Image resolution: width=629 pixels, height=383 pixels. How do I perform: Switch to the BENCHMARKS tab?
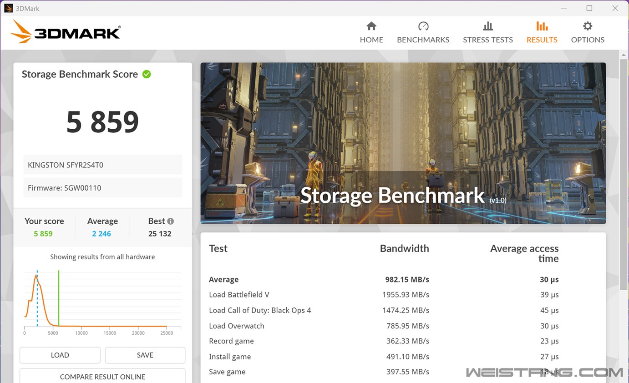423,33
